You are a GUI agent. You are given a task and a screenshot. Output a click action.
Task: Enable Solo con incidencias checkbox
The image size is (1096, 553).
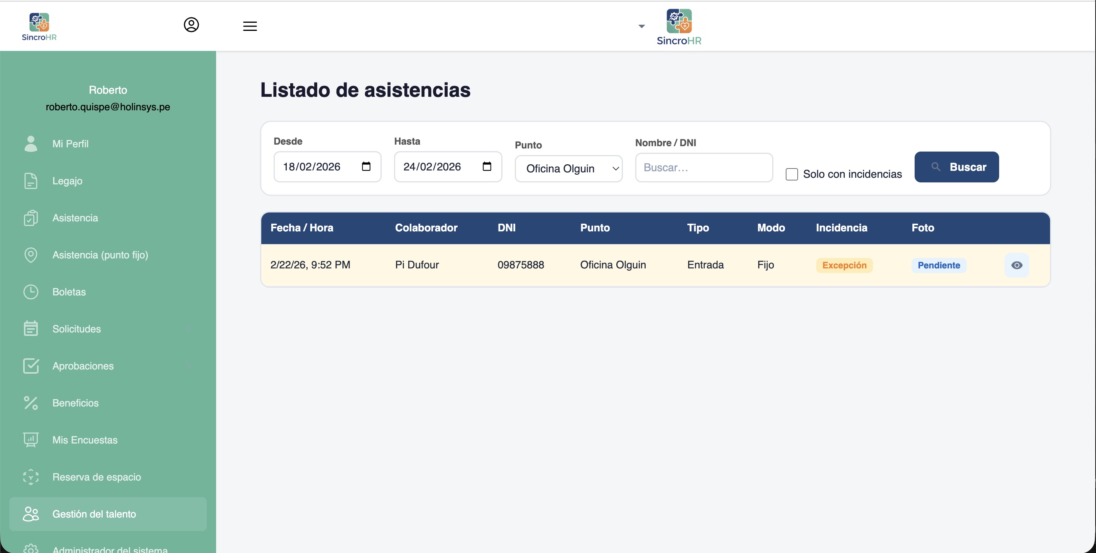click(x=792, y=174)
